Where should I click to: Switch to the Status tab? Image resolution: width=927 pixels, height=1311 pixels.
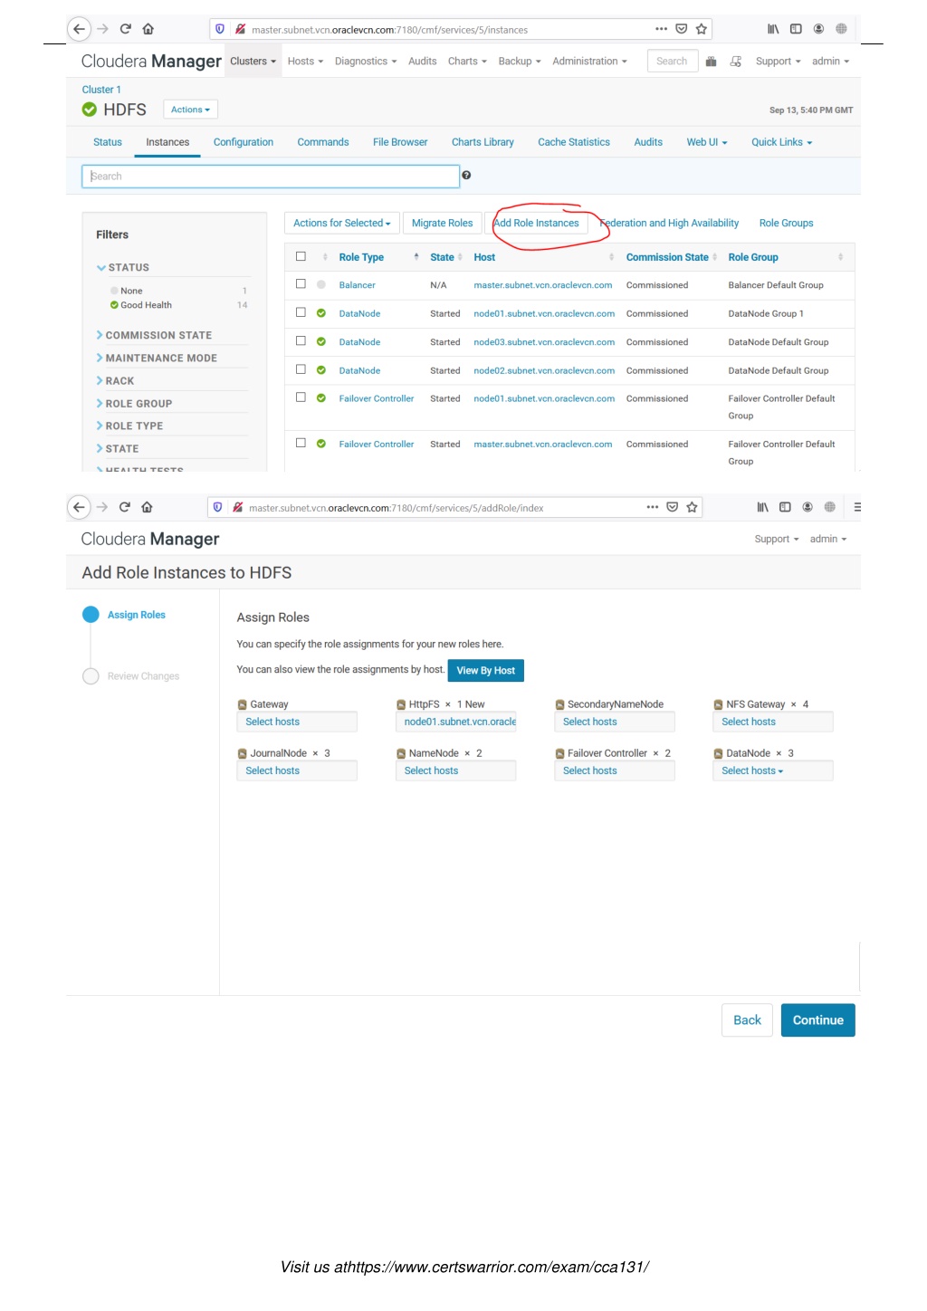point(108,142)
